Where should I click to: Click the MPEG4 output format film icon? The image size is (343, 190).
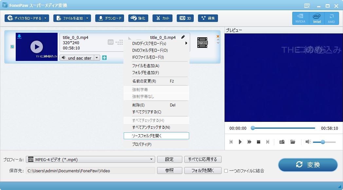pos(202,43)
